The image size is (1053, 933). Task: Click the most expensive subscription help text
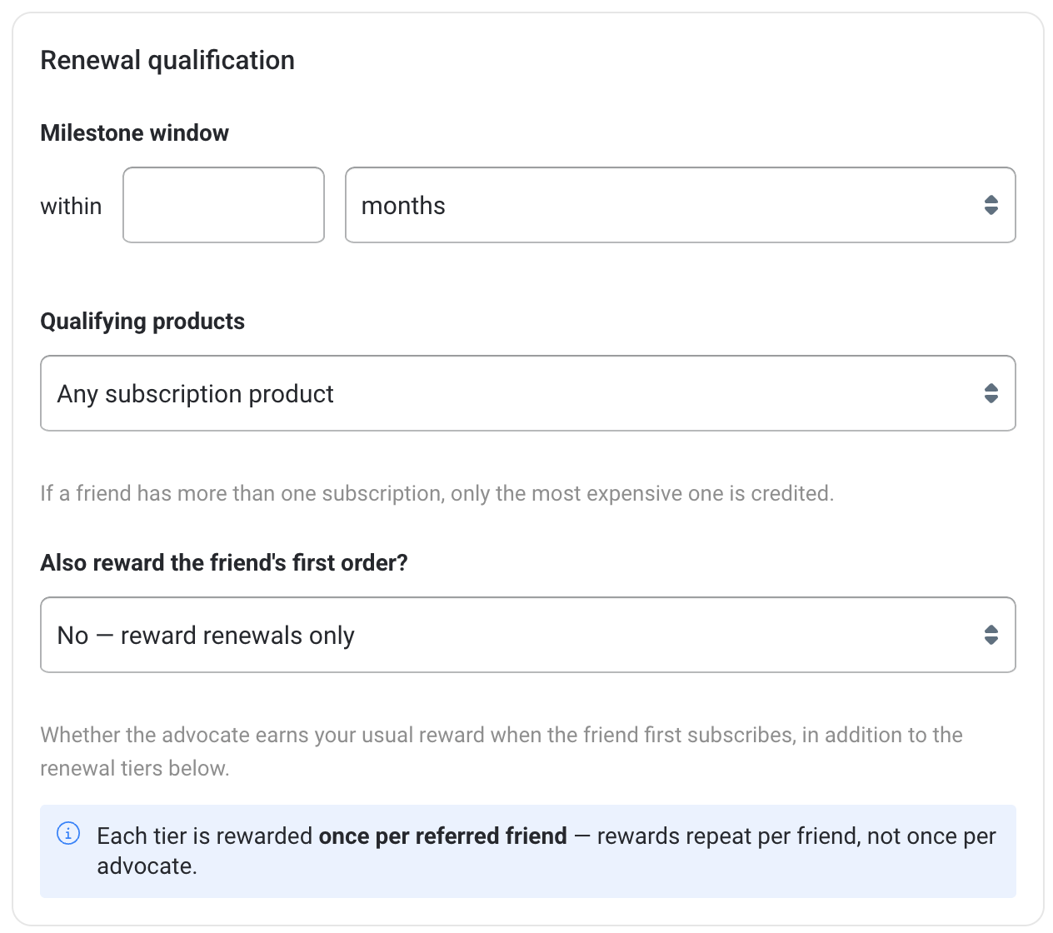click(x=437, y=493)
